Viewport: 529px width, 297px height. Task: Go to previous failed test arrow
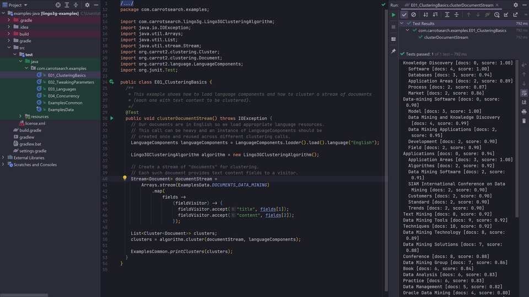coord(468,15)
